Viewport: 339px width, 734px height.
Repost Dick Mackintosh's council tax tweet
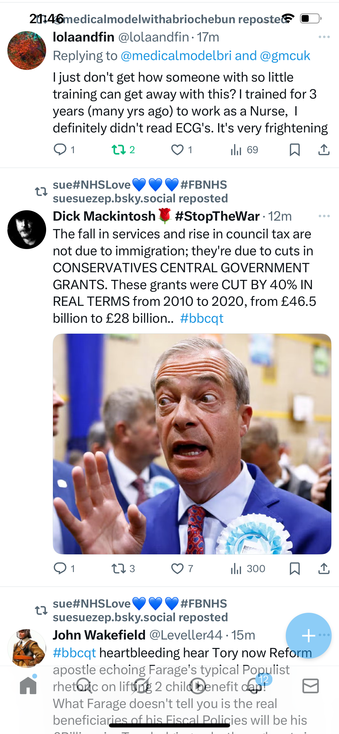(x=118, y=569)
